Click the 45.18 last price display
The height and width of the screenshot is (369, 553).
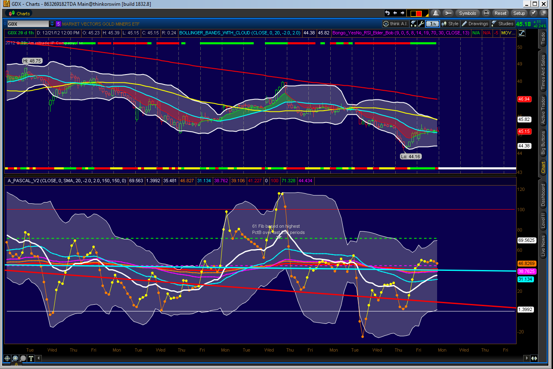click(523, 24)
